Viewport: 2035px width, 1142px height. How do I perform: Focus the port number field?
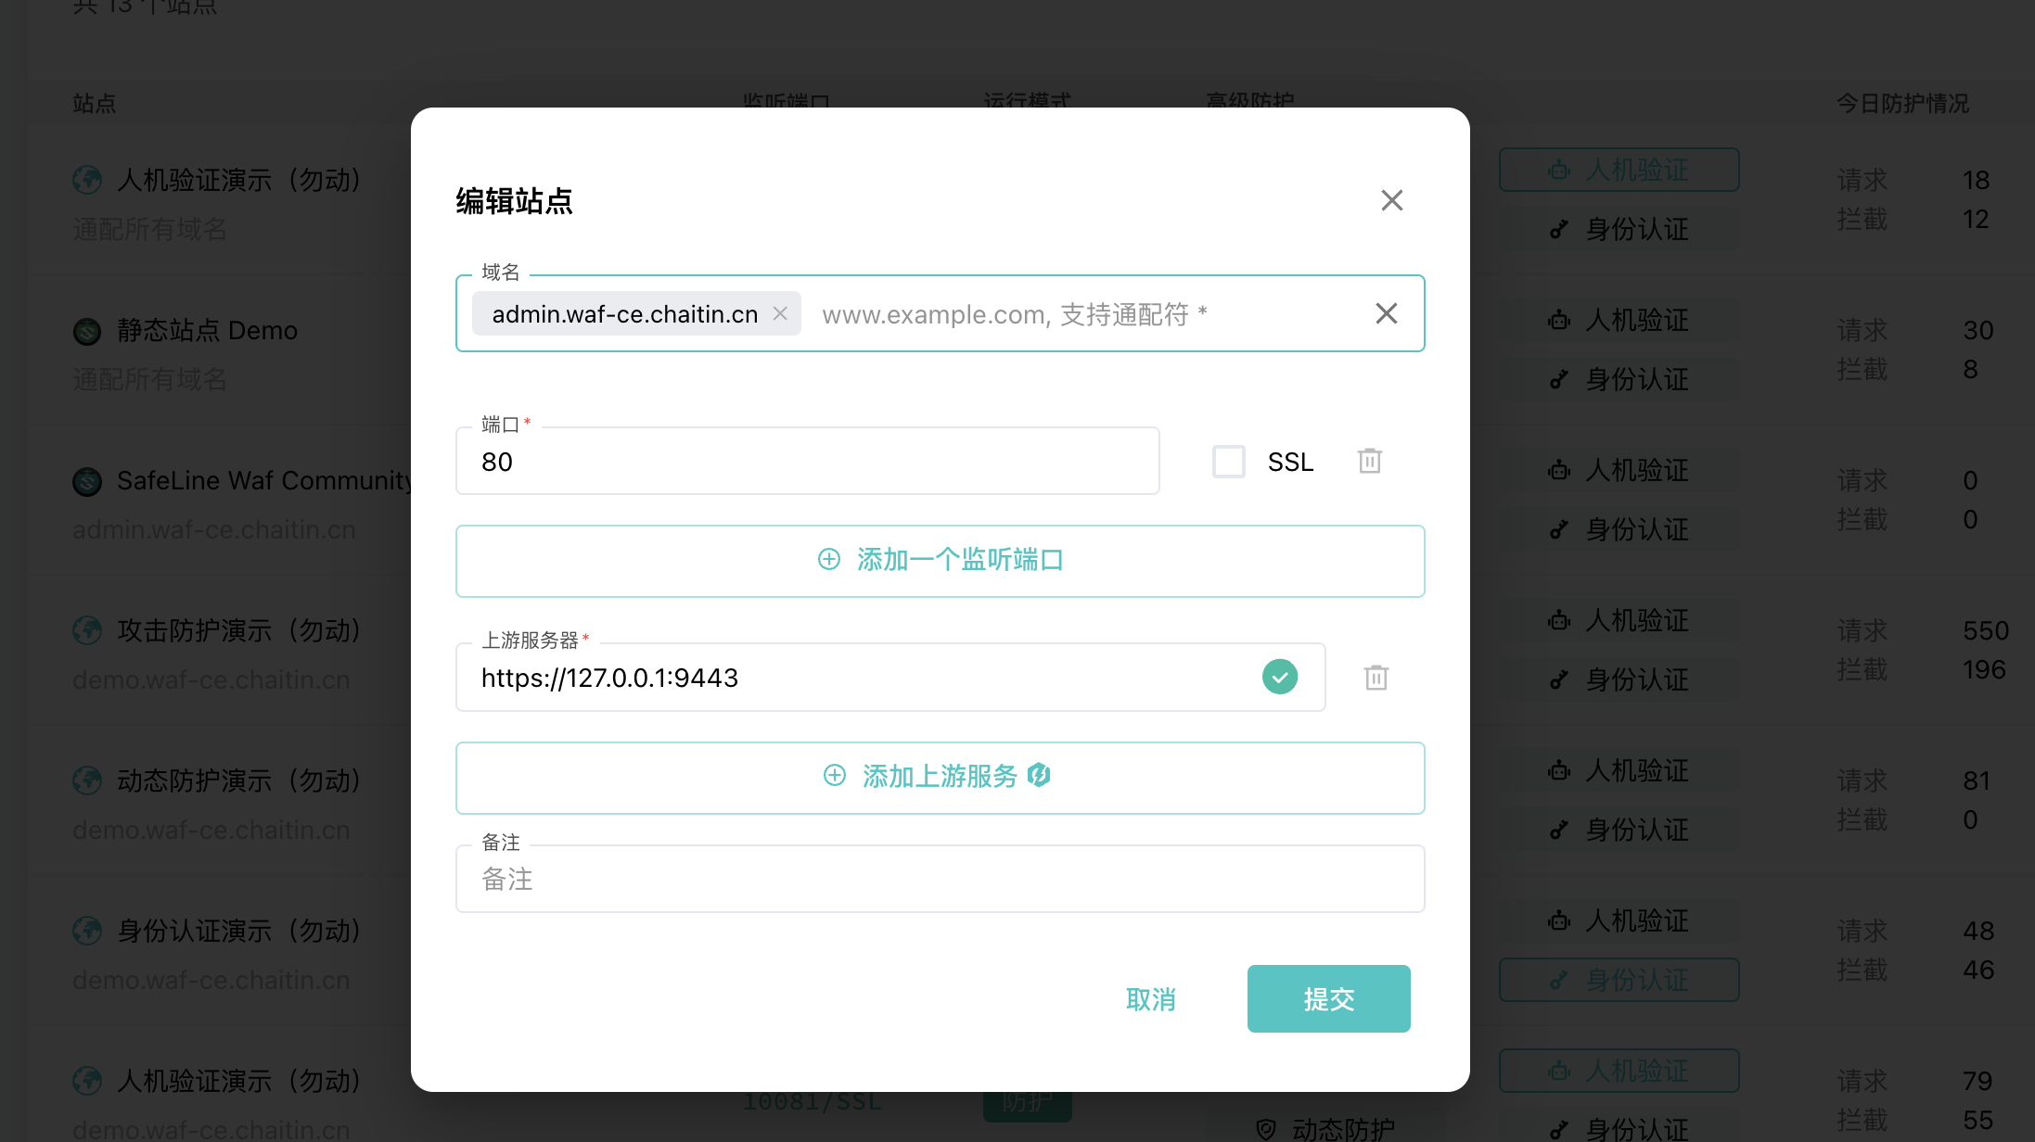[807, 462]
